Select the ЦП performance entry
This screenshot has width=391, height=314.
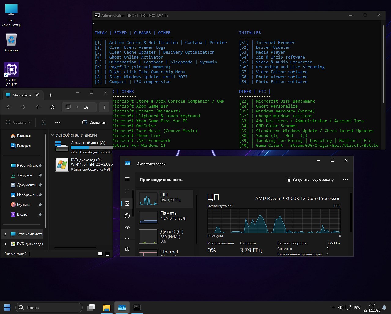pos(164,199)
